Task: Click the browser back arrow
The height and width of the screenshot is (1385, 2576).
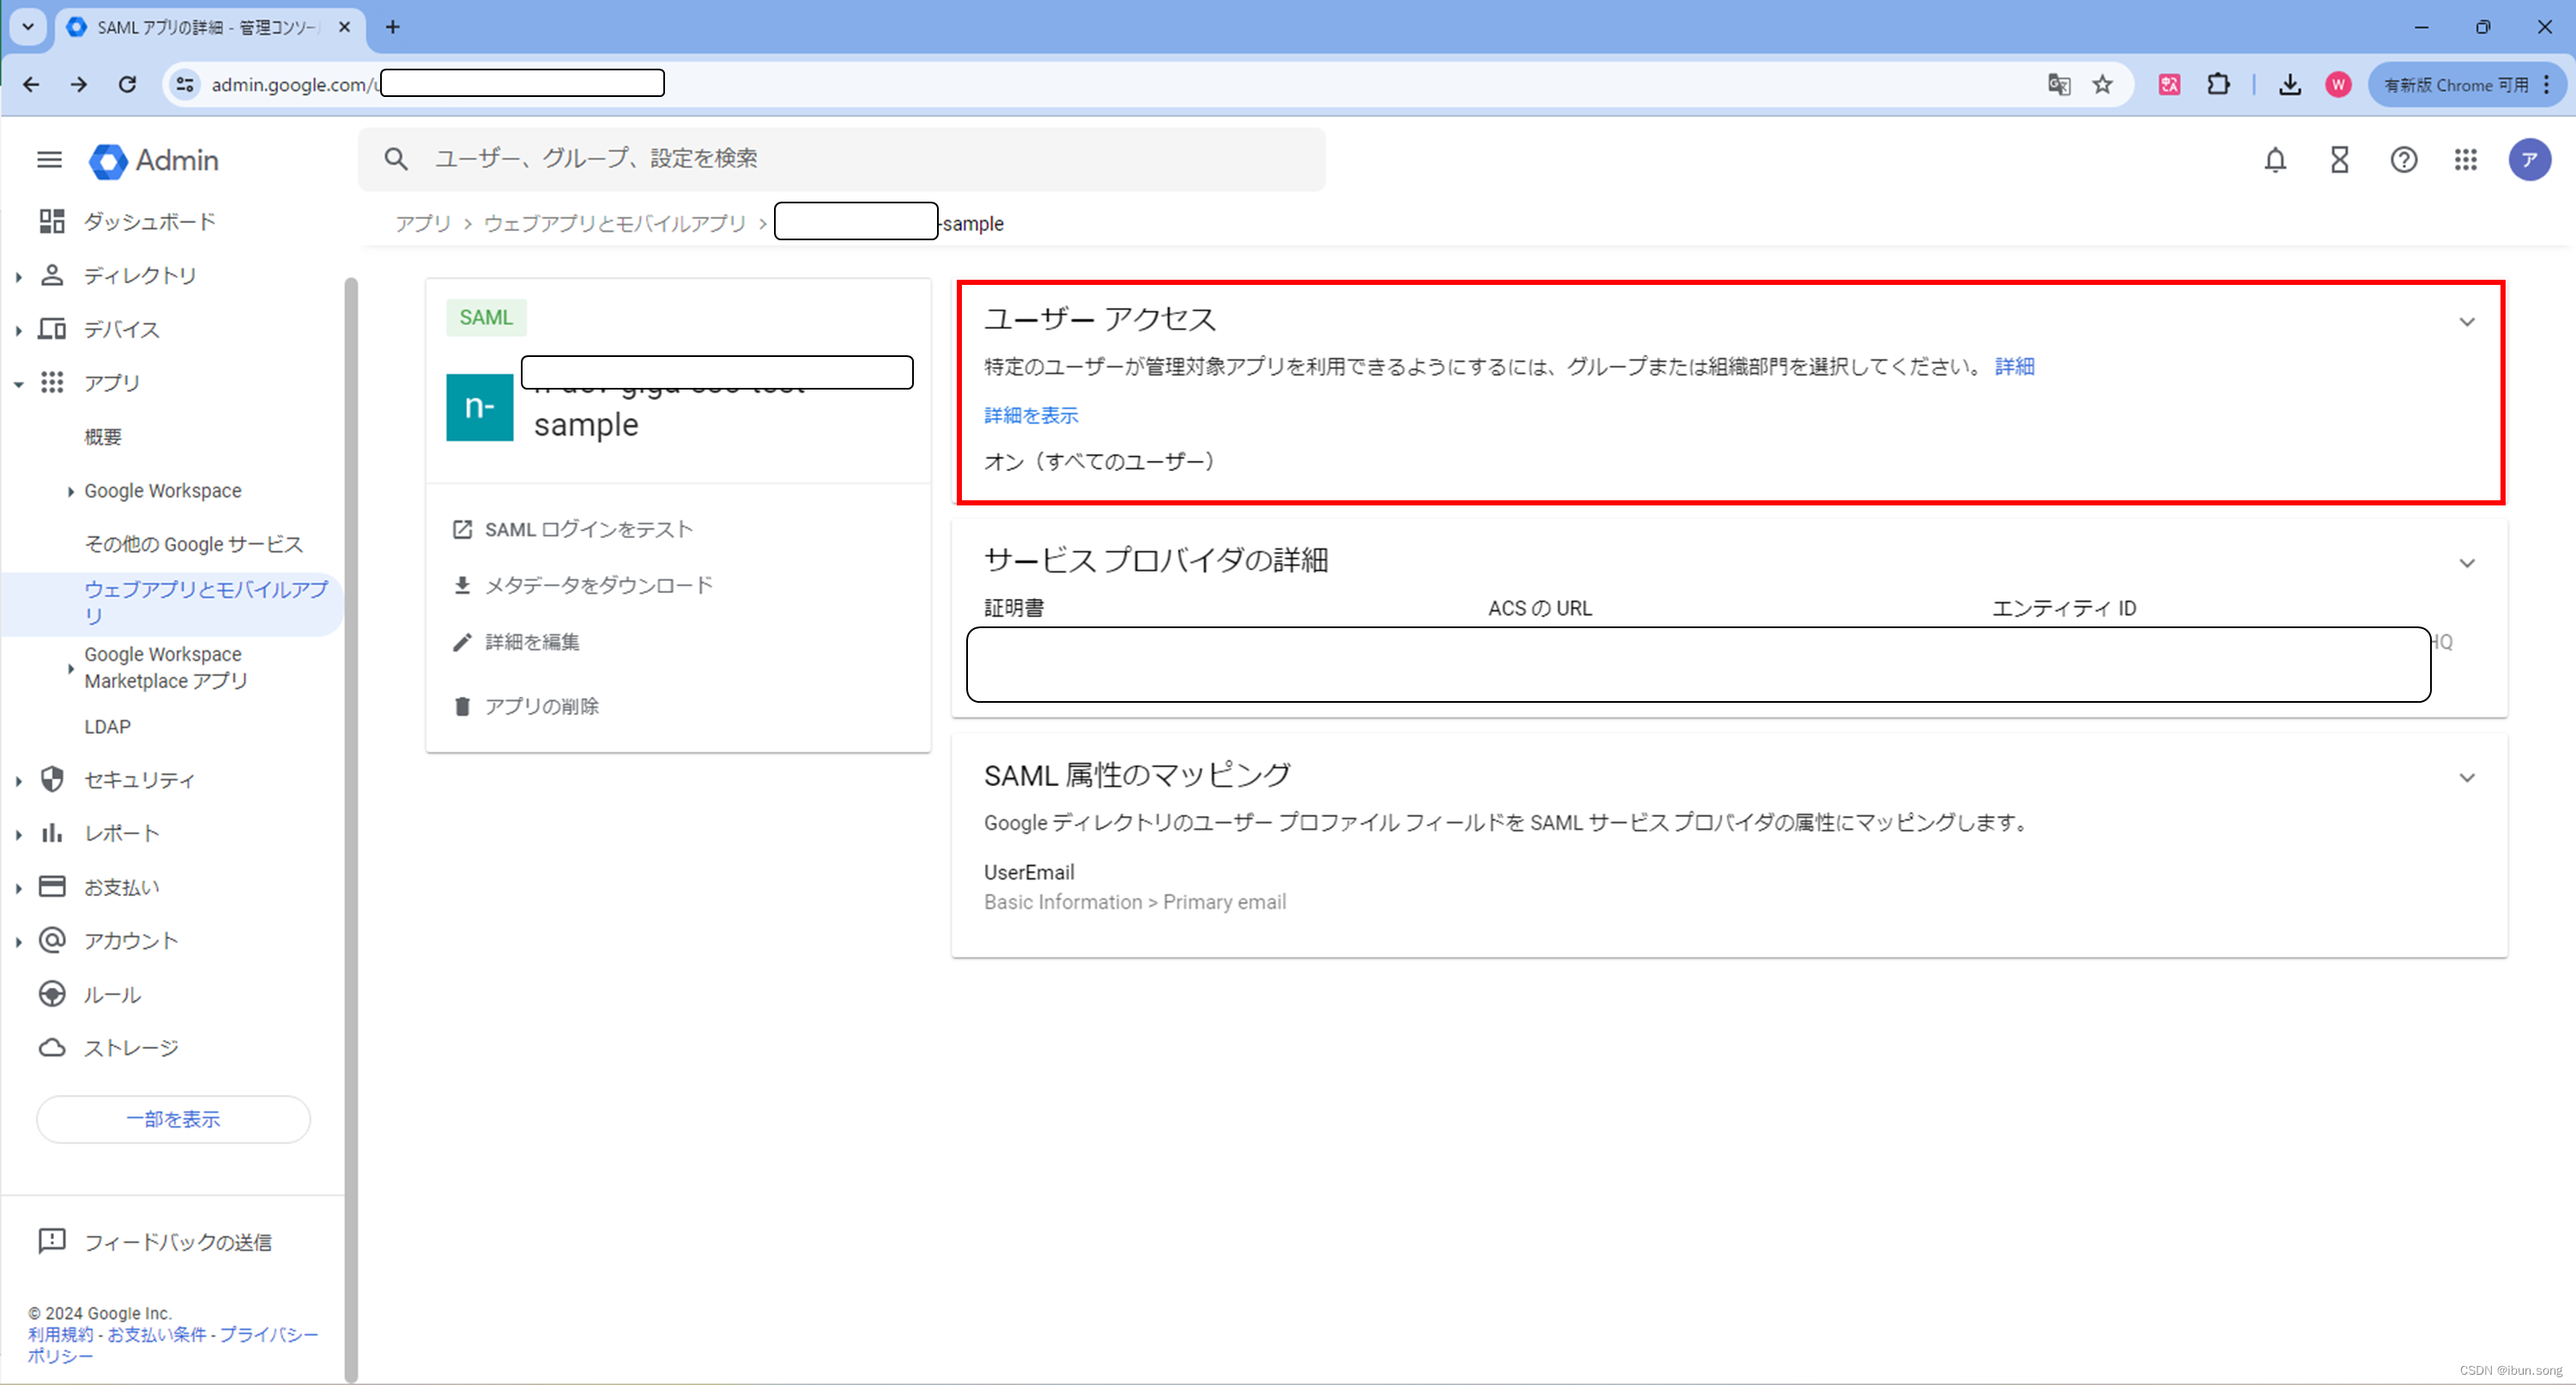Action: pyautogui.click(x=32, y=85)
